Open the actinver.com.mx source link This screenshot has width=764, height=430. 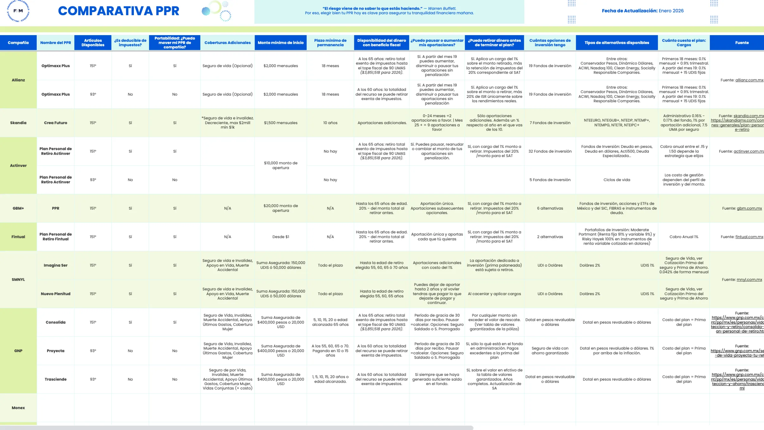[748, 151]
